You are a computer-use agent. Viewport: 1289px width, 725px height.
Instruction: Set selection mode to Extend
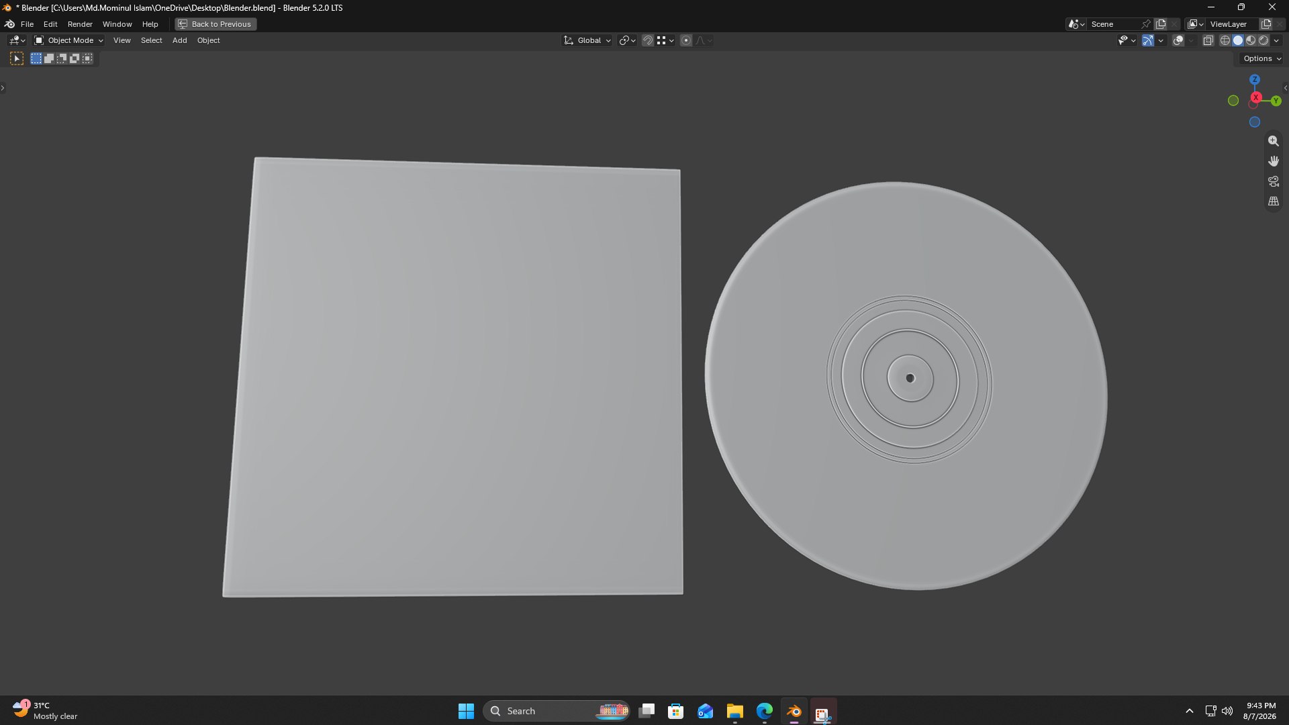click(49, 59)
